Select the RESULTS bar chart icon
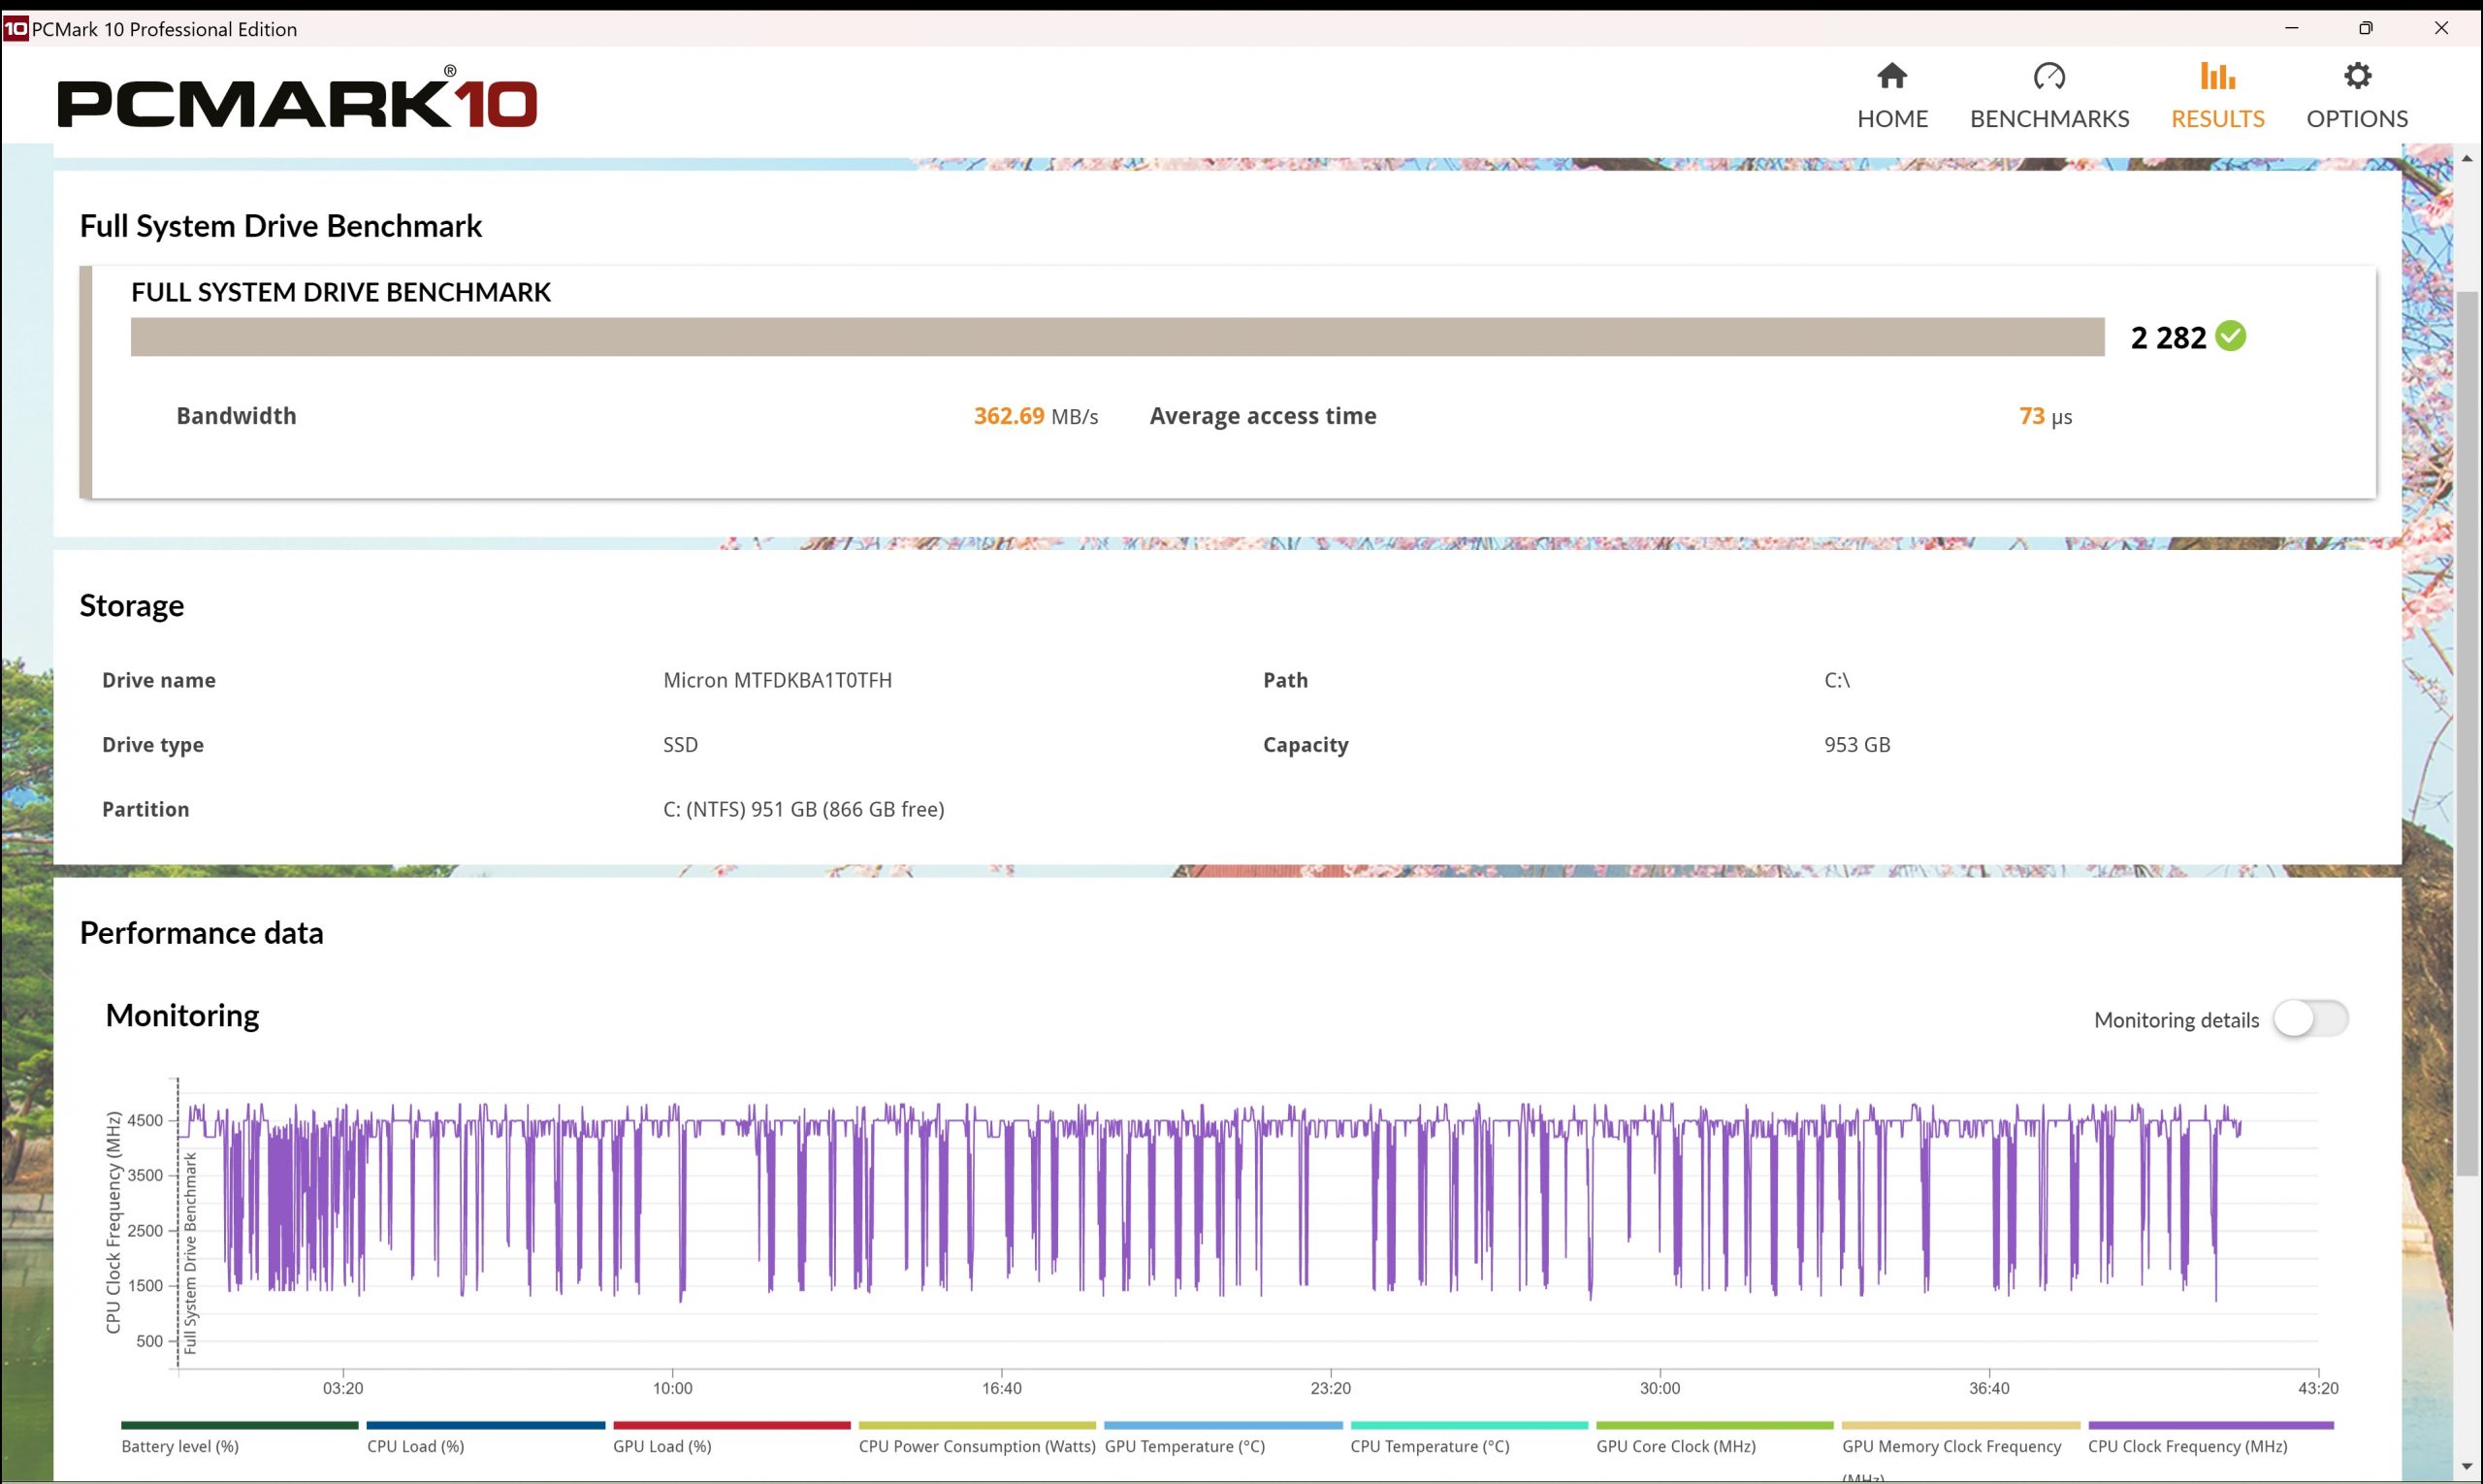Image resolution: width=2483 pixels, height=1484 pixels. tap(2216, 76)
